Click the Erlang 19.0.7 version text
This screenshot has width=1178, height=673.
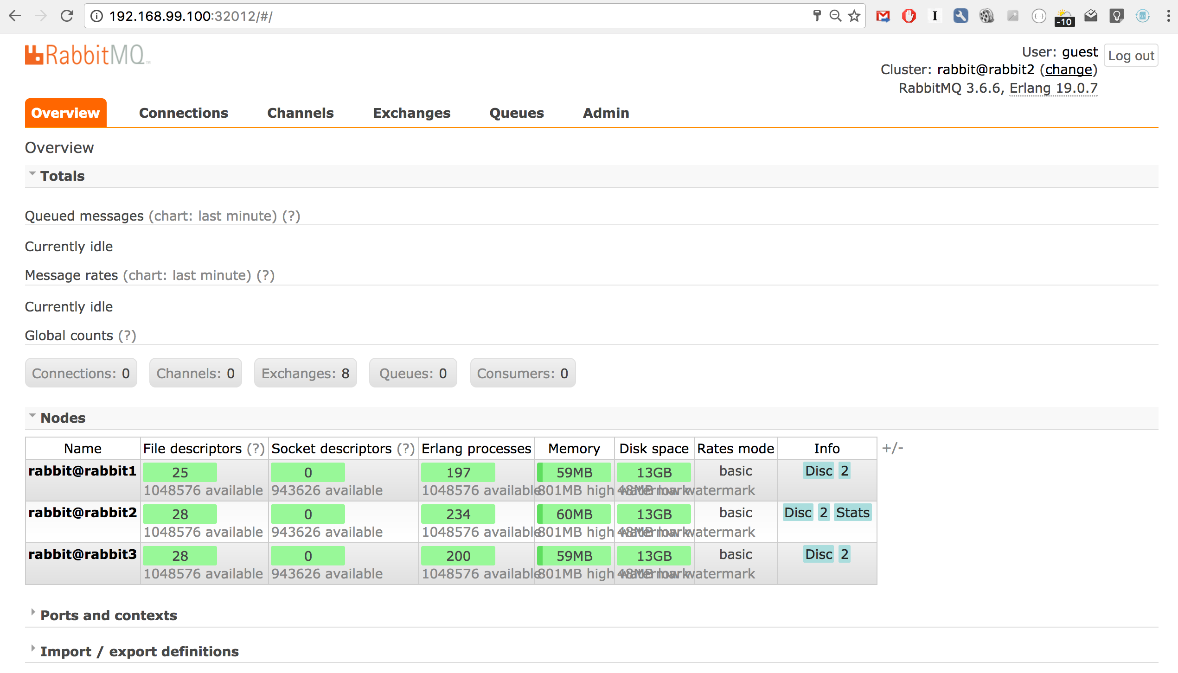tap(1054, 88)
